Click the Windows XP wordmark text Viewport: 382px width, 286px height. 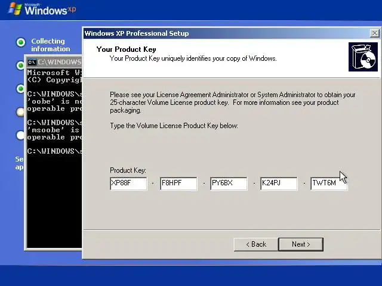(x=50, y=10)
